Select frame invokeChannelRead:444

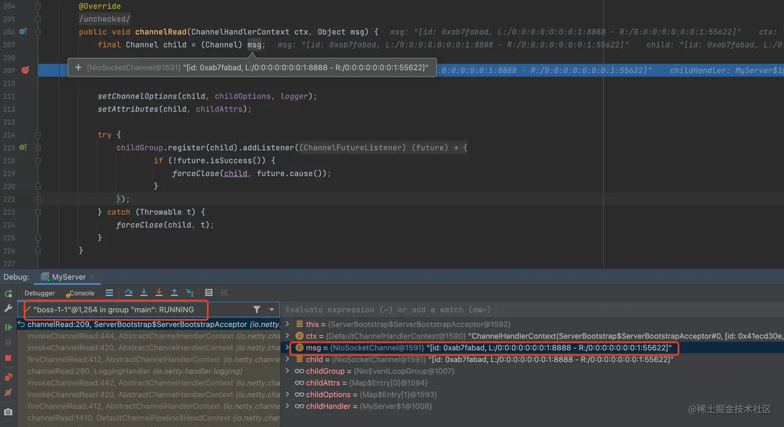pyautogui.click(x=149, y=336)
